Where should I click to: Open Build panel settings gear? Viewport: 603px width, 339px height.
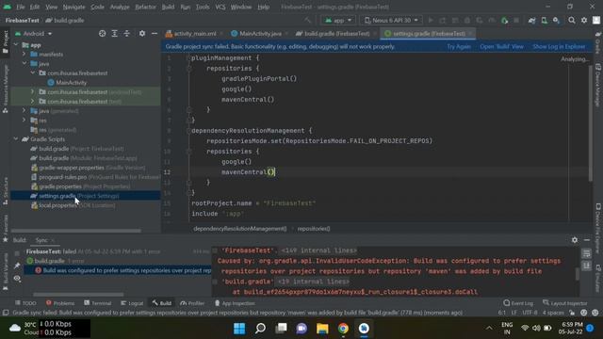point(575,240)
